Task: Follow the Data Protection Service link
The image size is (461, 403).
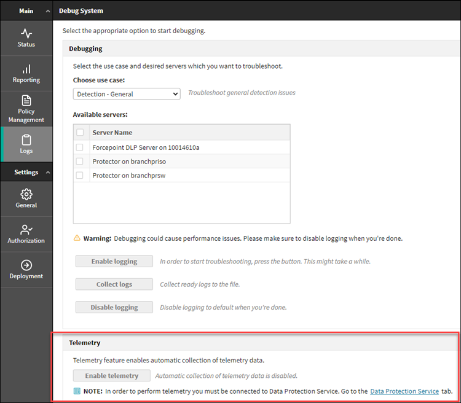Action: (x=404, y=391)
